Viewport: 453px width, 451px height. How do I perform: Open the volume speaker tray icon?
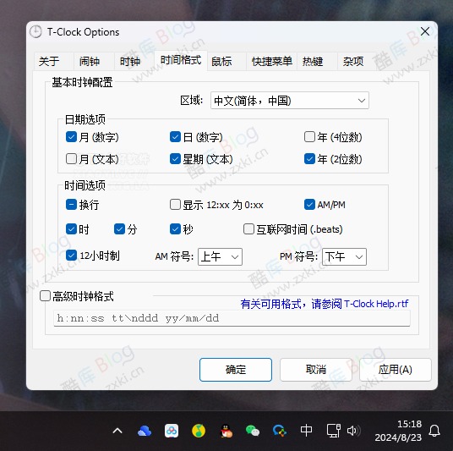tap(353, 431)
